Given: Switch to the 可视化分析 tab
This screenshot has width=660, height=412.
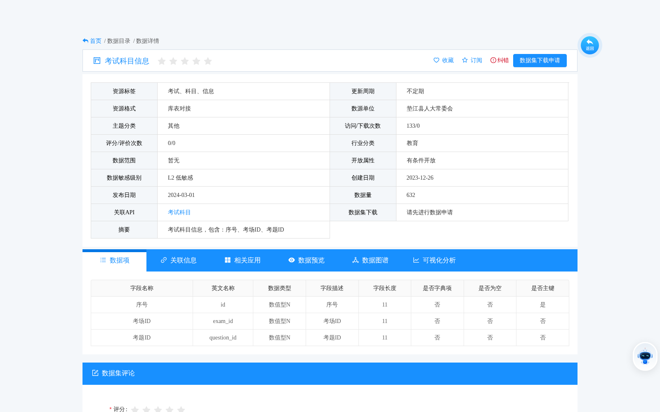Looking at the screenshot, I should [434, 260].
